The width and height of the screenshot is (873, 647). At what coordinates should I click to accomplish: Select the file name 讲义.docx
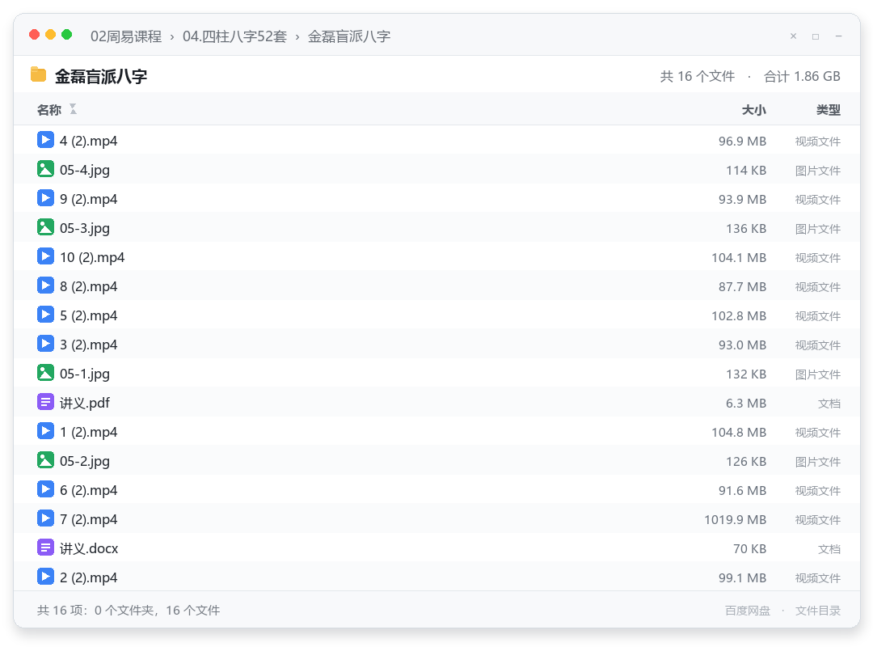click(x=89, y=548)
